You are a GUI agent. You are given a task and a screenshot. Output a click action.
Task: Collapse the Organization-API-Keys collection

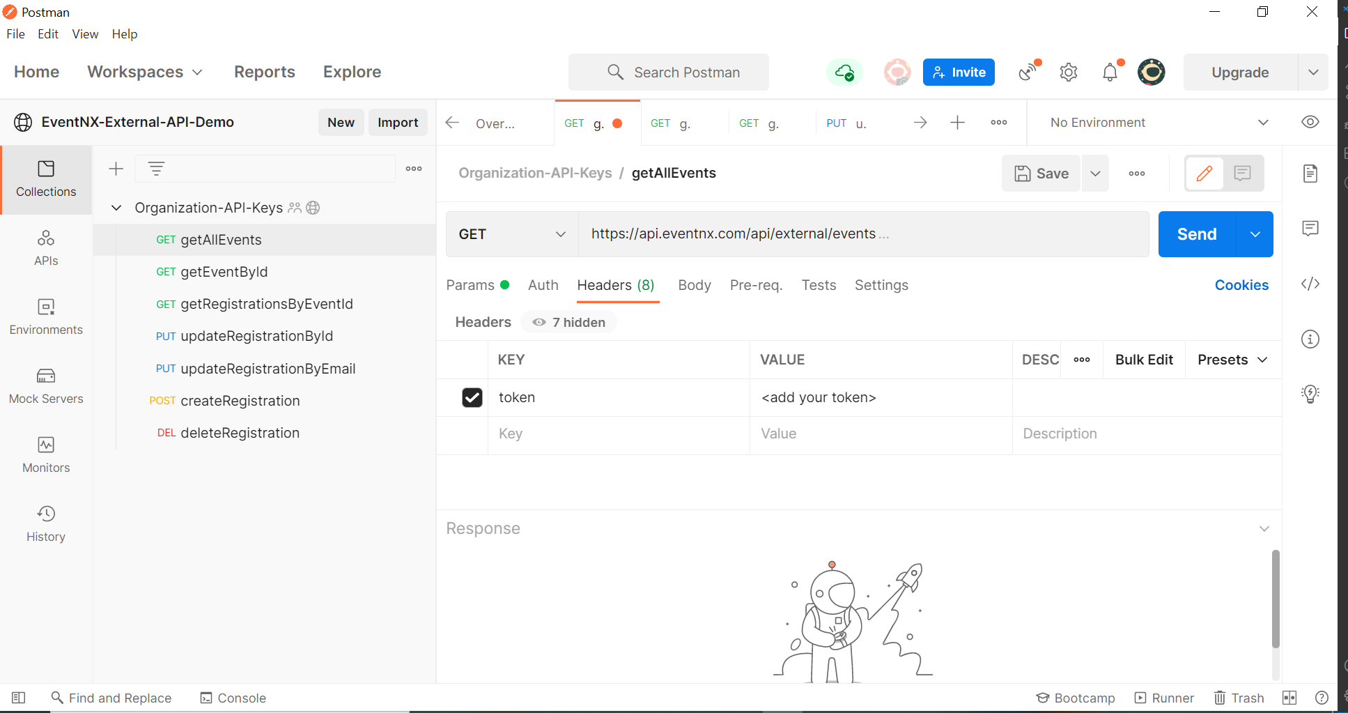[x=116, y=208]
